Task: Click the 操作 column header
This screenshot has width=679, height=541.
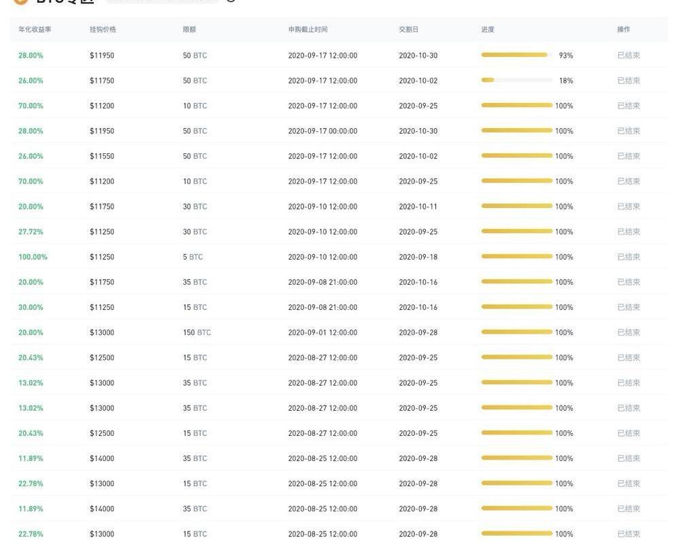Action: 623,30
